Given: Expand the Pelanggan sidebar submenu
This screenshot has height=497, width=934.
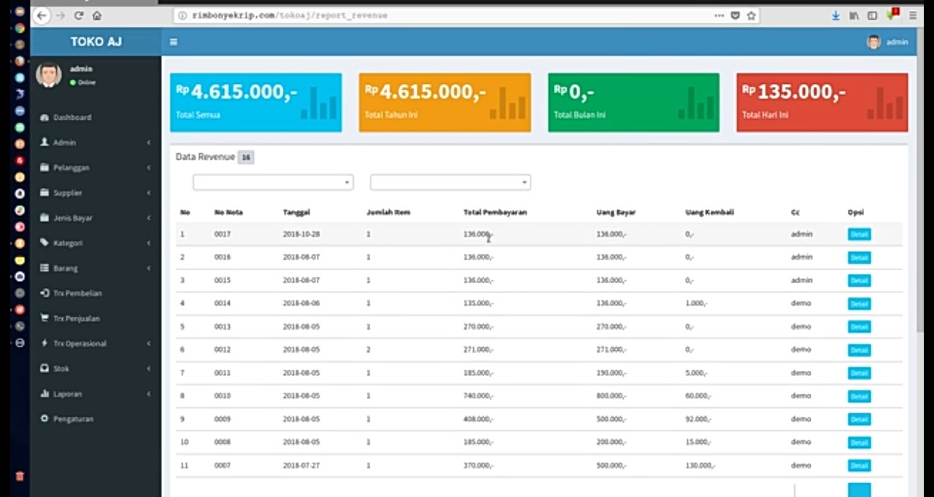Looking at the screenshot, I should pyautogui.click(x=71, y=168).
